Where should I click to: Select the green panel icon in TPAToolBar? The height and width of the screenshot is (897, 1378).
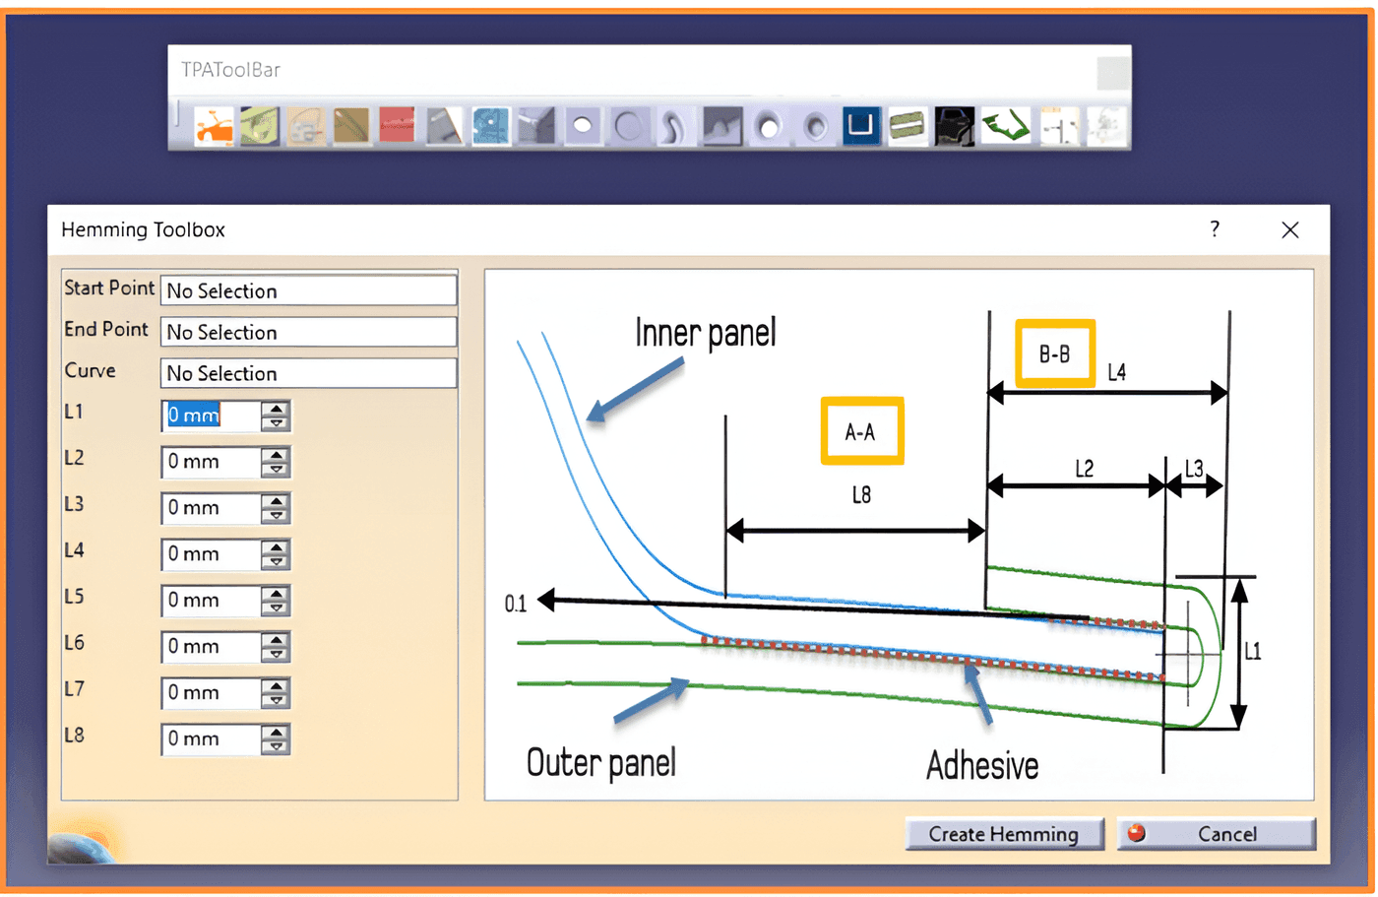[x=260, y=126]
